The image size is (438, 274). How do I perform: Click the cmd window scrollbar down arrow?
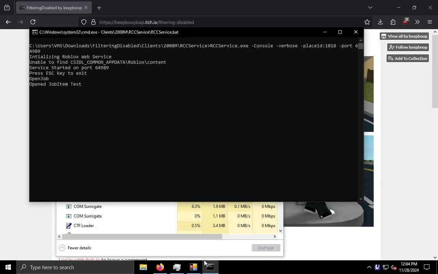point(361,199)
